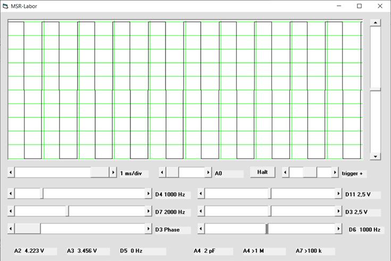This screenshot has width=391, height=261.
Task: Click the Halt button
Action: coord(262,173)
